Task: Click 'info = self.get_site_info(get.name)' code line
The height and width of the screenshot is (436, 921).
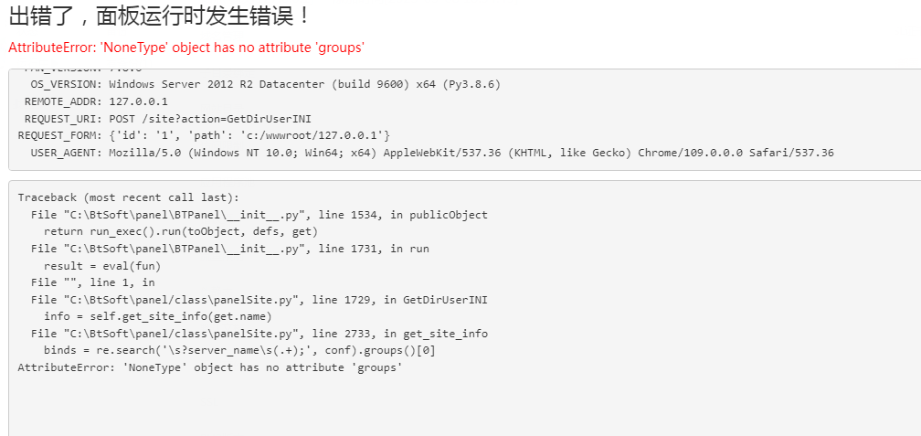Action: click(x=158, y=316)
